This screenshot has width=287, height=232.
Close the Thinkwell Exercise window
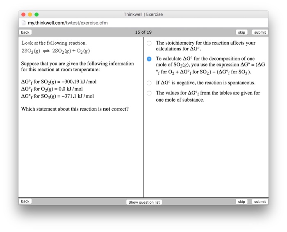[23, 14]
